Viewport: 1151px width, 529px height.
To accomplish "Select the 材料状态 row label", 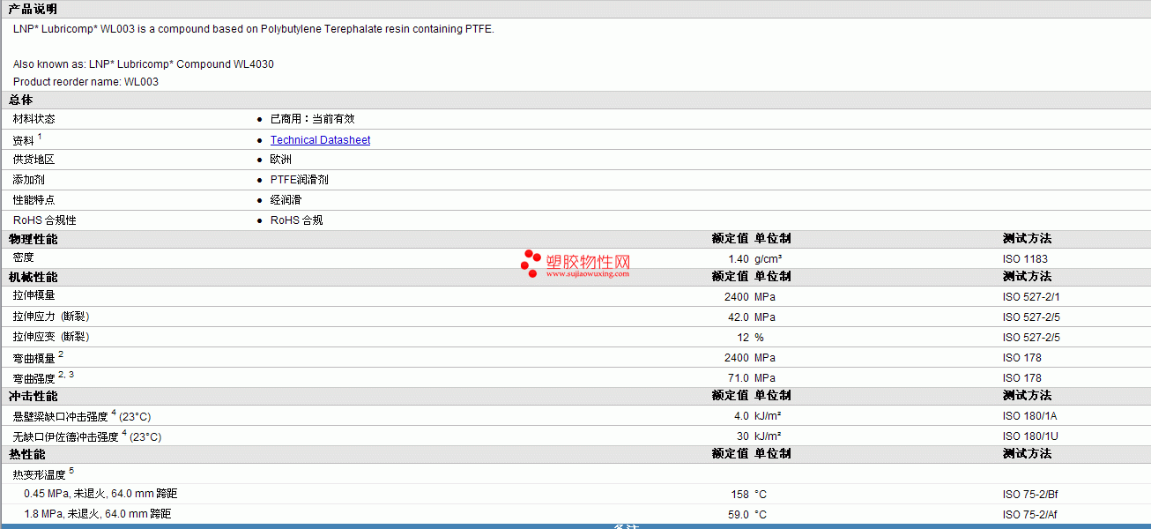I will (34, 119).
